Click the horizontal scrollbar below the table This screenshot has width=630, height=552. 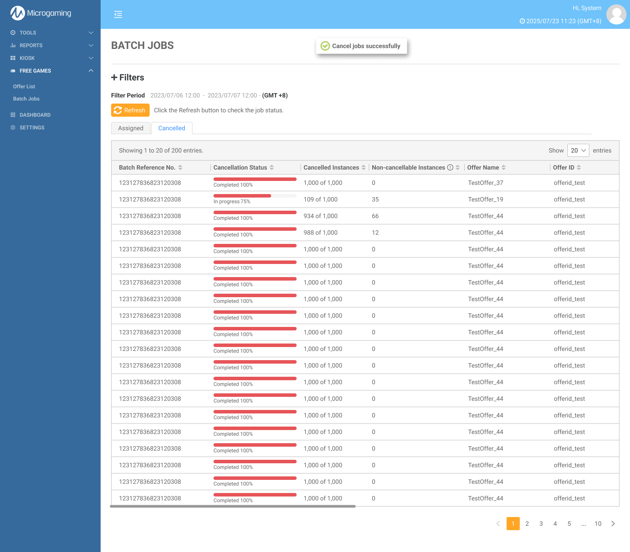click(x=233, y=507)
